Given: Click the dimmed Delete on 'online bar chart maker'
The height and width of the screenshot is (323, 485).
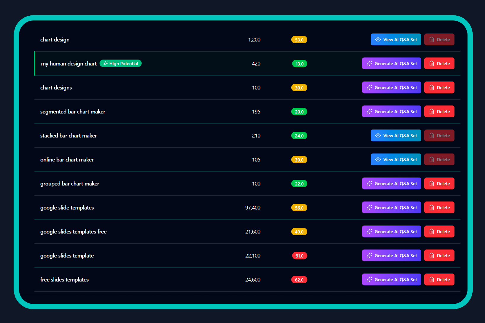Looking at the screenshot, I should [439, 159].
